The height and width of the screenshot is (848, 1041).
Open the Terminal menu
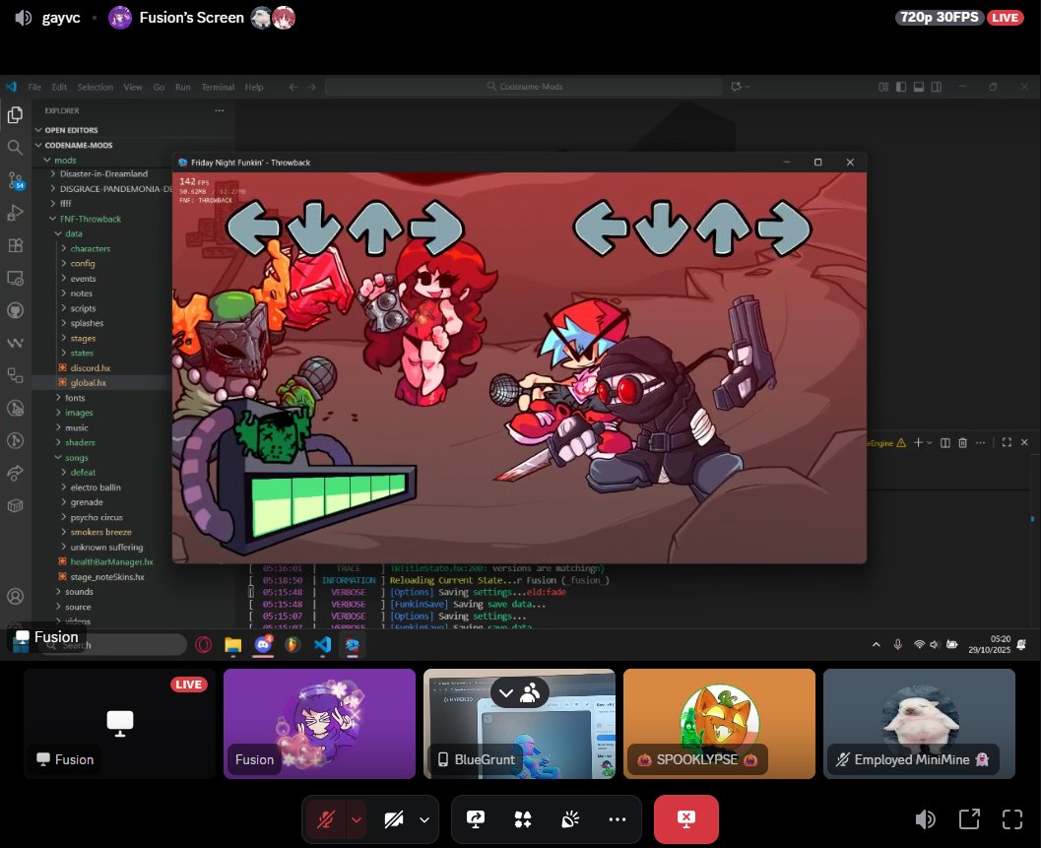[218, 87]
